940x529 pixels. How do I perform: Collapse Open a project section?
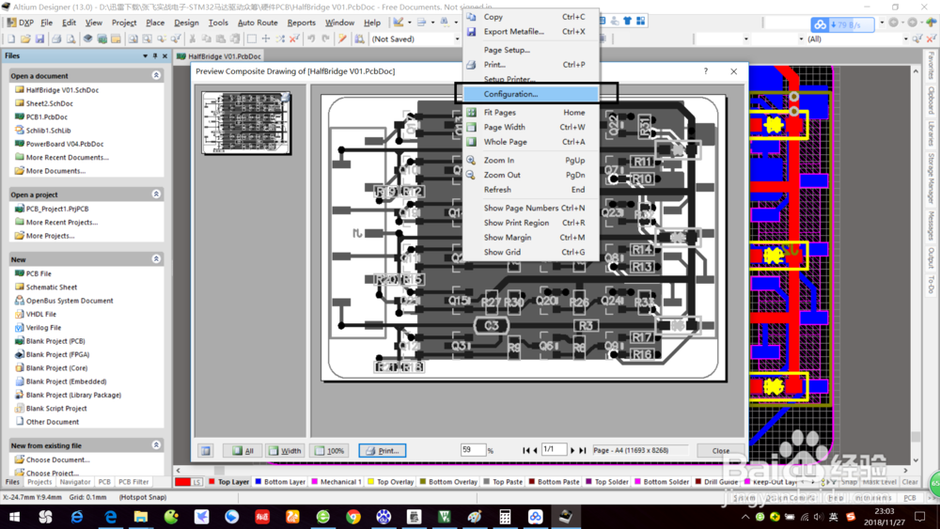[x=156, y=194]
